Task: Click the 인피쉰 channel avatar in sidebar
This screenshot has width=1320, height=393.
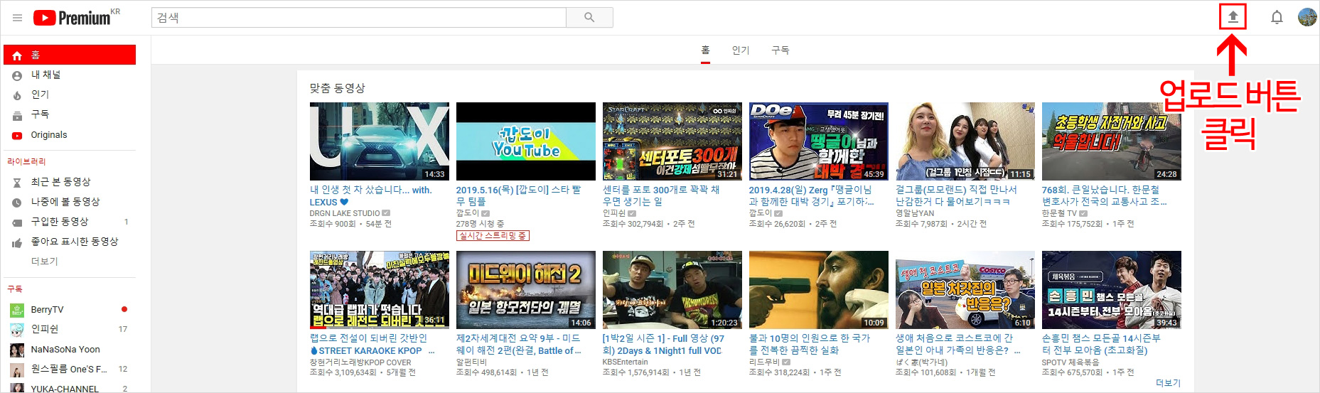Action: [x=17, y=330]
